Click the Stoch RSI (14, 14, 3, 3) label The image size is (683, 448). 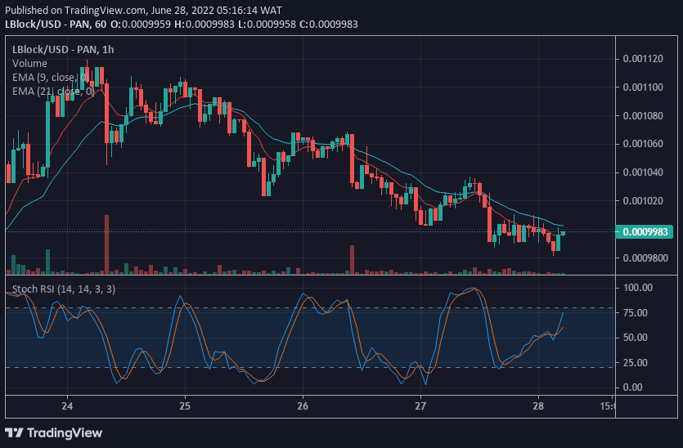coord(64,289)
